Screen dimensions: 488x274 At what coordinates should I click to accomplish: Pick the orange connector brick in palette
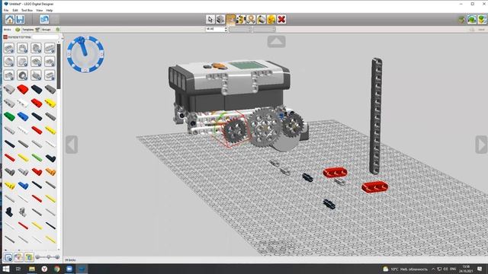[x=50, y=171]
